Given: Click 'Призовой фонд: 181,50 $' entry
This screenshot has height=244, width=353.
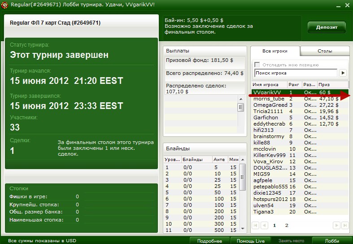Looking at the screenshot, I should (205, 63).
